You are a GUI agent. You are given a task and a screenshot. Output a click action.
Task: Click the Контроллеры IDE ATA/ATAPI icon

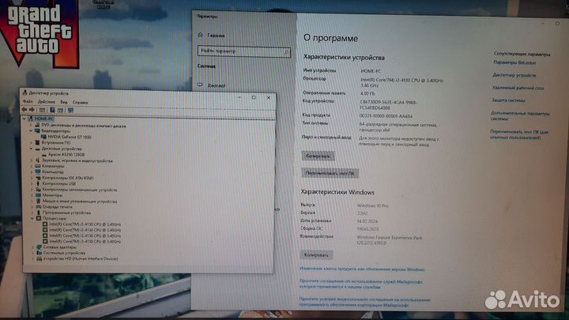tap(38, 178)
